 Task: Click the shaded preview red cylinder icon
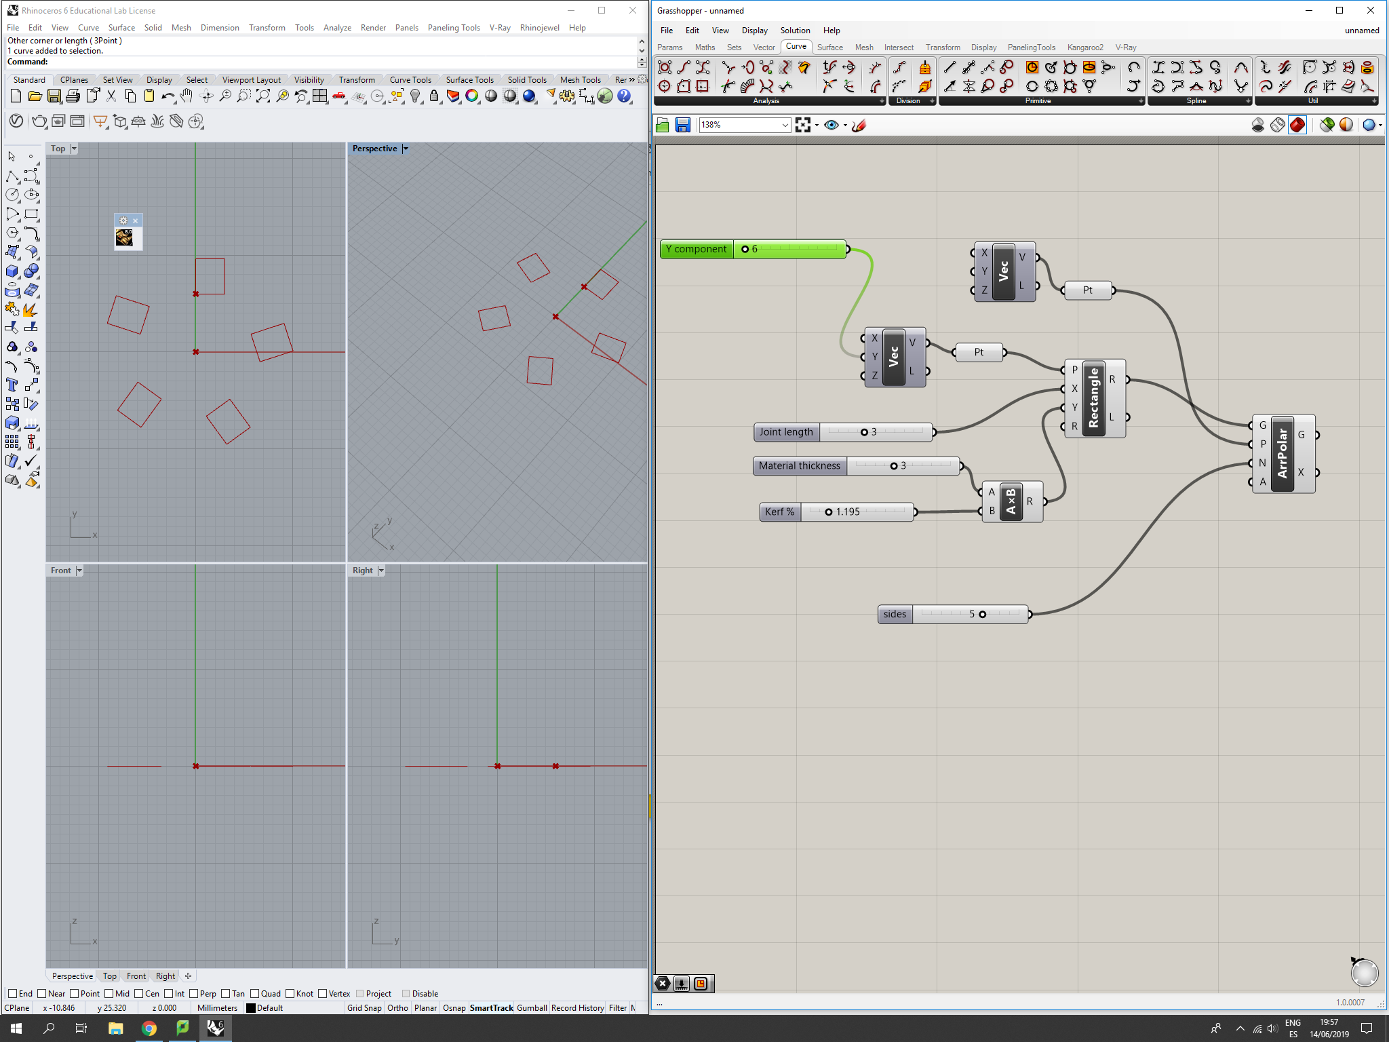tap(1297, 125)
